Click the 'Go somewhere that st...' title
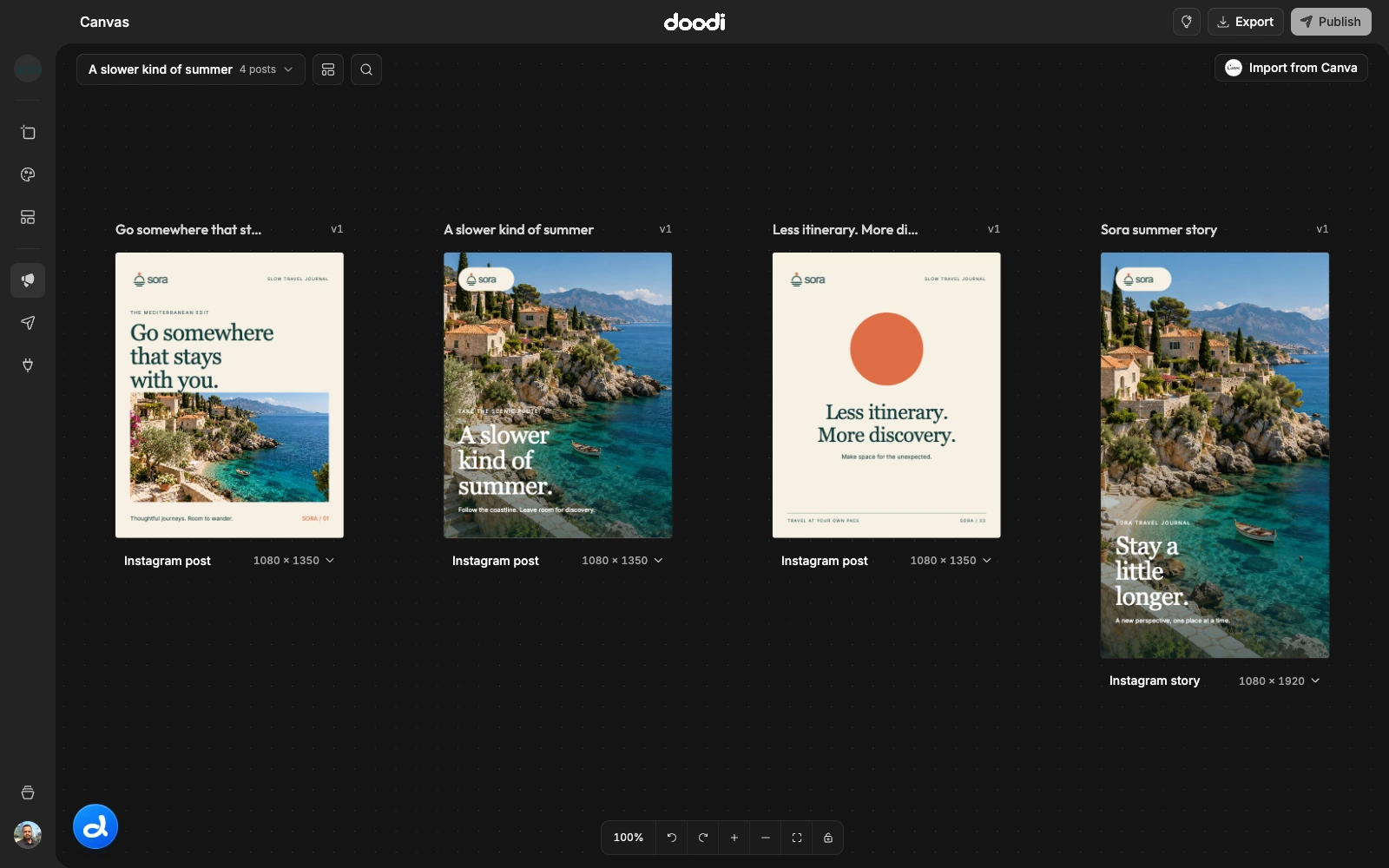 click(188, 230)
